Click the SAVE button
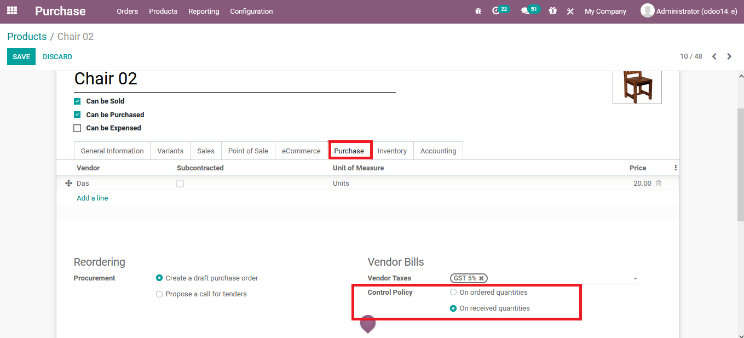The width and height of the screenshot is (744, 338). (21, 57)
